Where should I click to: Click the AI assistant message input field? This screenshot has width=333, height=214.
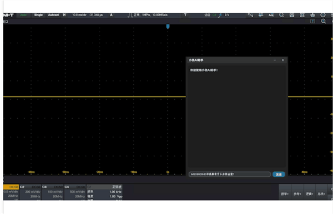[230, 174]
